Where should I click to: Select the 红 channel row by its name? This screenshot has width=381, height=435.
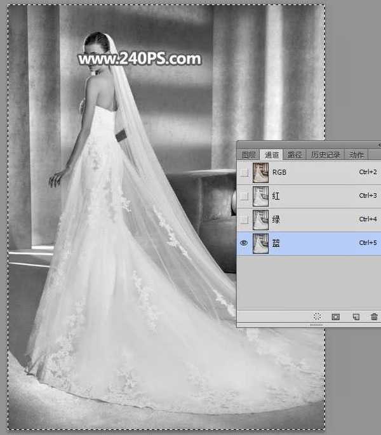tap(276, 196)
